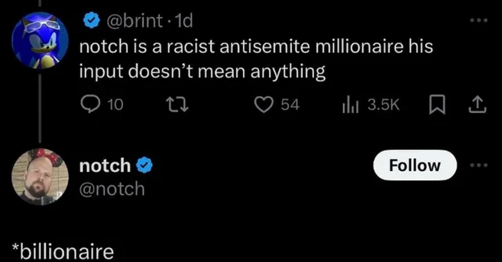Click the 3.5K view count
The image size is (502, 262).
pos(383,104)
